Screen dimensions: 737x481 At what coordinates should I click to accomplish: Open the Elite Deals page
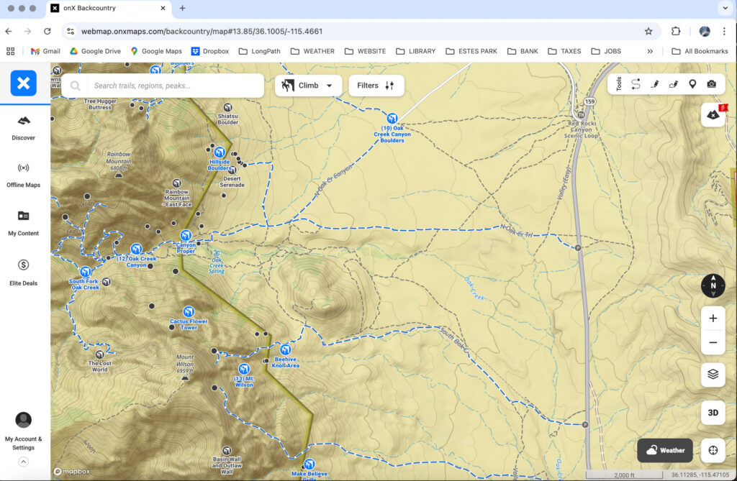[x=23, y=271]
